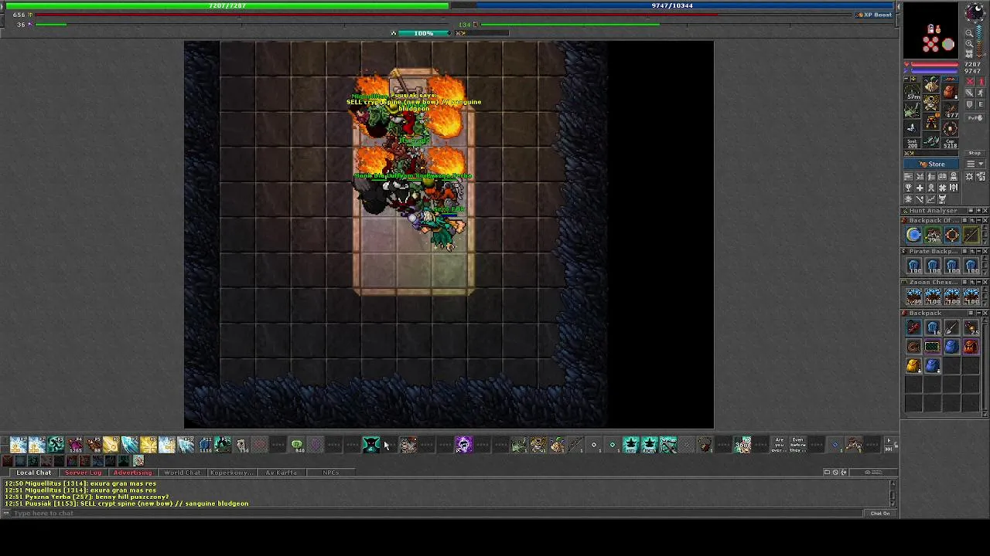The height and width of the screenshot is (556, 990).
Task: Click the green display item in Backpack
Action: click(932, 347)
